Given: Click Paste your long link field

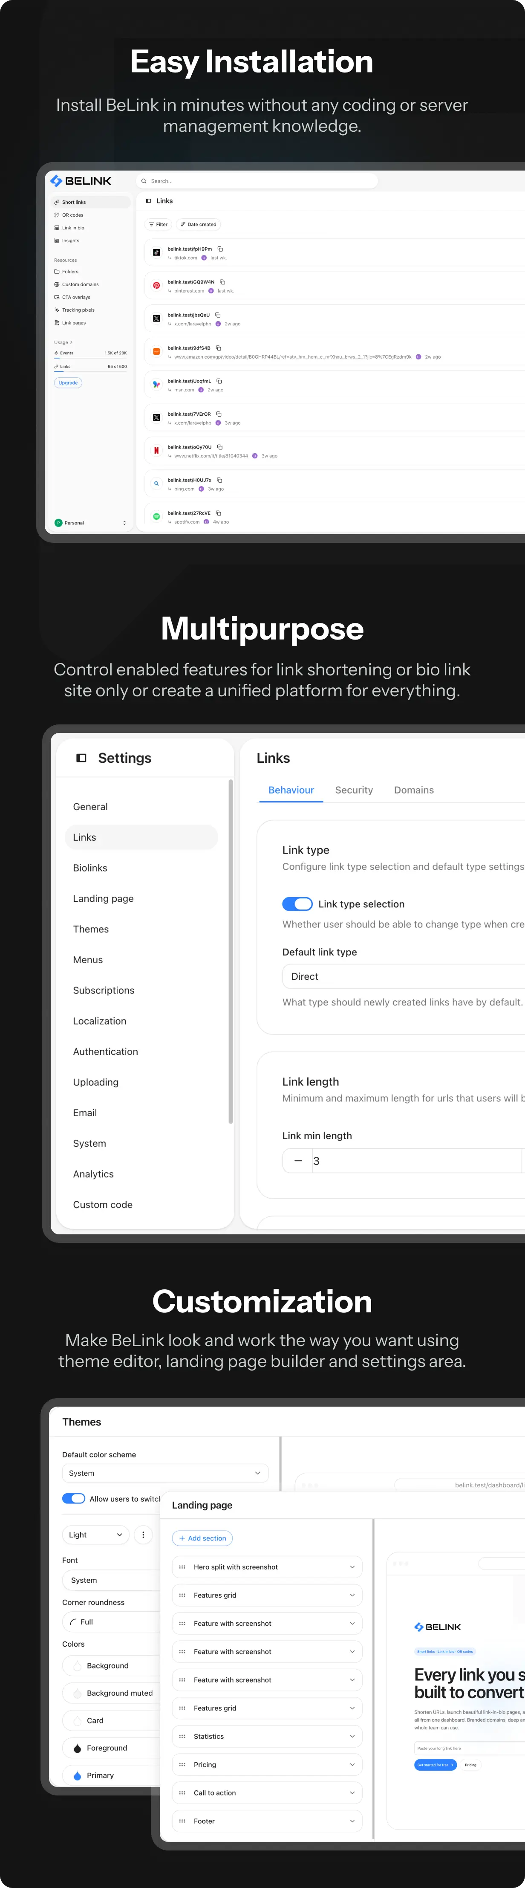Looking at the screenshot, I should [469, 1748].
